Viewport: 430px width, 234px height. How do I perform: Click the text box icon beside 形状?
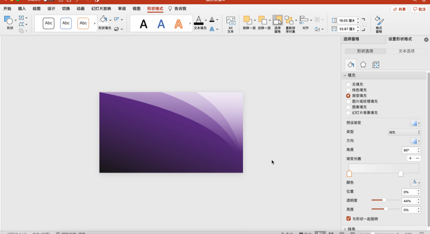(x=21, y=18)
